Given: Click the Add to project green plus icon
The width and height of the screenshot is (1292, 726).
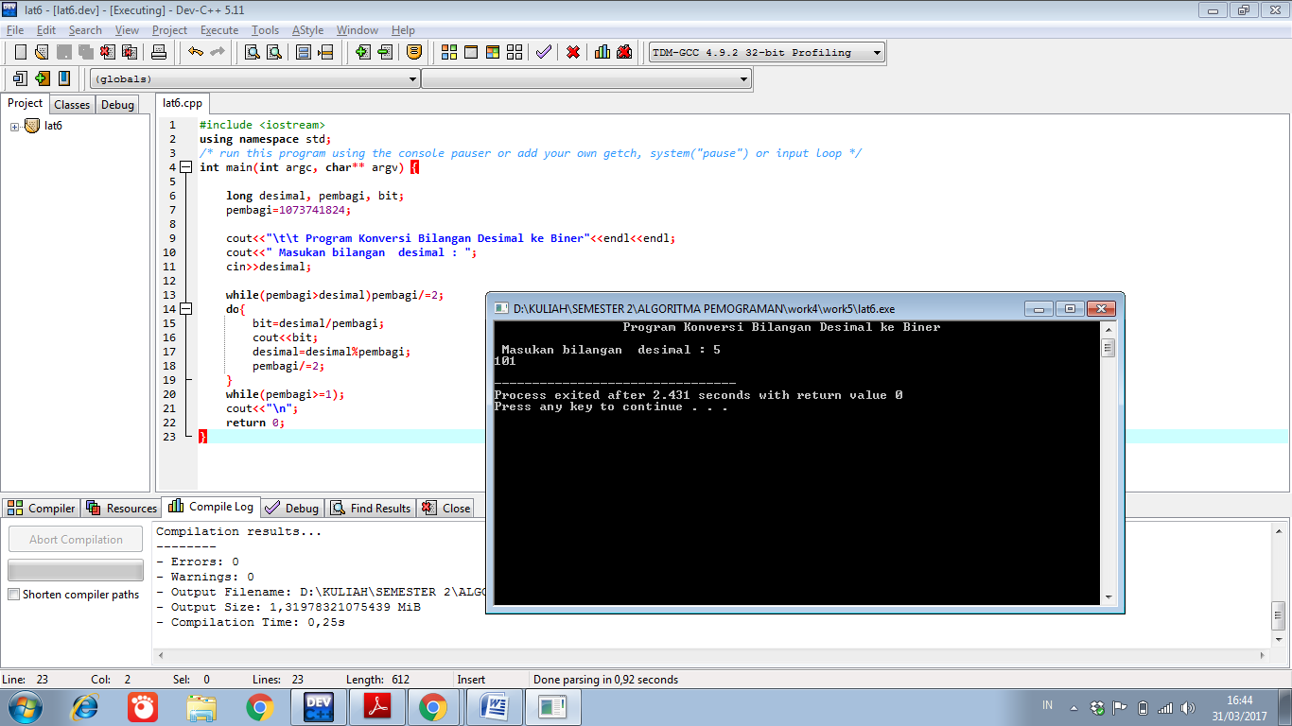Looking at the screenshot, I should 363,52.
